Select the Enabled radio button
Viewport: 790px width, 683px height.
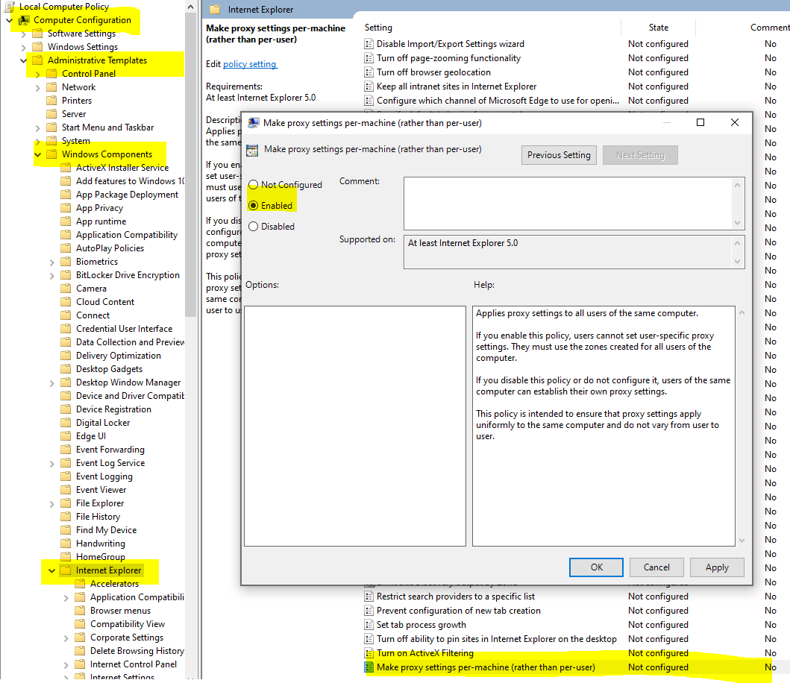point(254,206)
